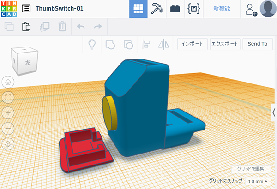The width and height of the screenshot is (277, 189).
Task: Toggle orthographic perspective view cube icon
Action: coord(8,144)
